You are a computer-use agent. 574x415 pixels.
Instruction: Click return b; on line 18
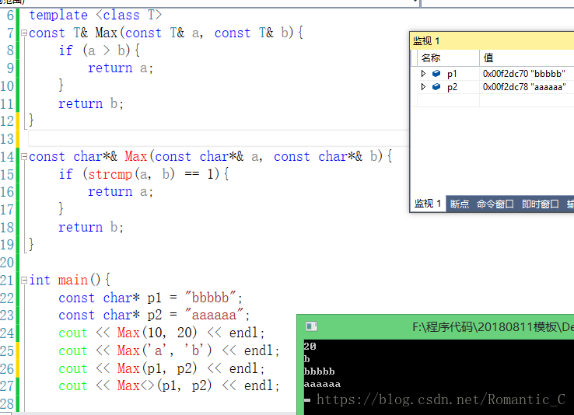tap(91, 227)
